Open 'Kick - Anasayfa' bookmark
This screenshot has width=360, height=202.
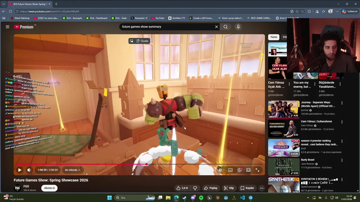click(72, 18)
